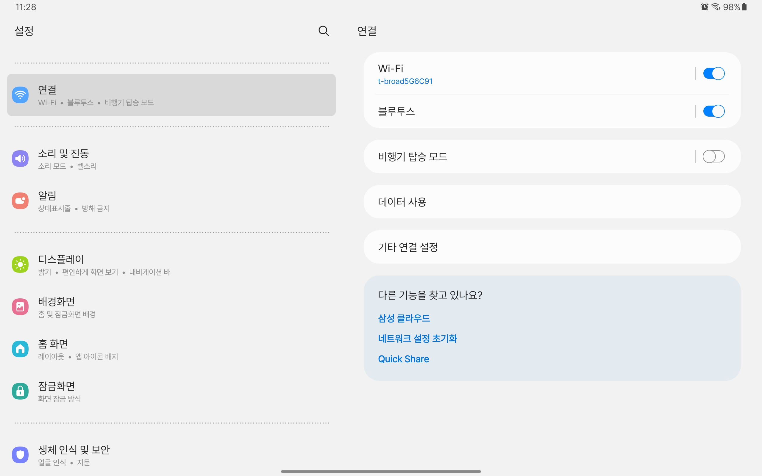Image resolution: width=762 pixels, height=476 pixels.
Task: Tap the lock screen padlock icon
Action: 20,391
